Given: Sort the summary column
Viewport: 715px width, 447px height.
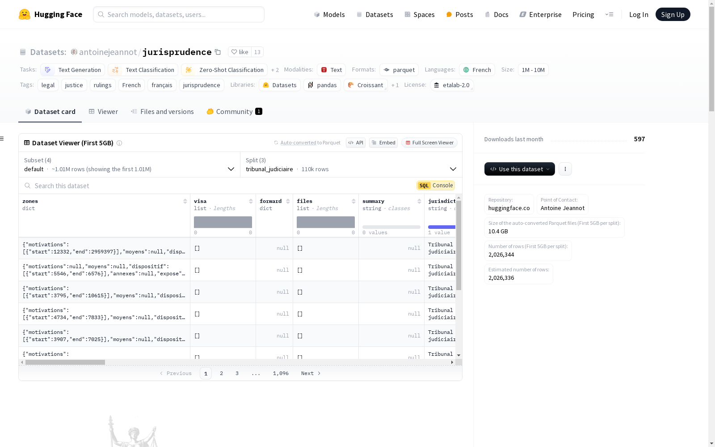Looking at the screenshot, I should point(419,201).
